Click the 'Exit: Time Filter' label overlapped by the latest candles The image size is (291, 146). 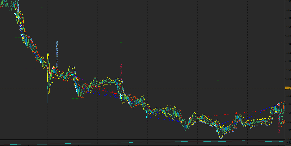point(279,124)
